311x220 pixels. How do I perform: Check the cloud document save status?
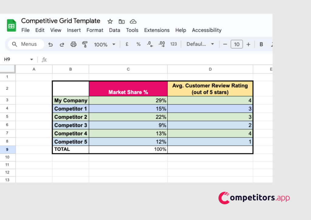point(133,21)
